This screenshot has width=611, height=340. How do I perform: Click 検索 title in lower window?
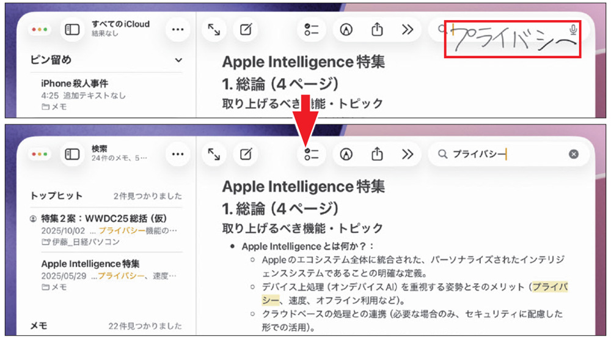[x=100, y=149]
